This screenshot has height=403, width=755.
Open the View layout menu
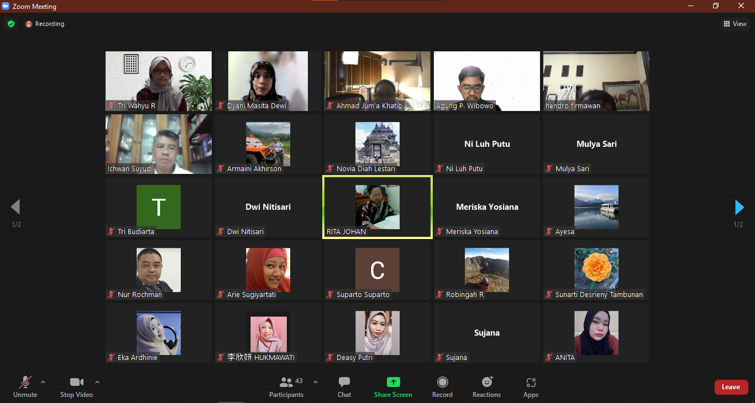735,24
